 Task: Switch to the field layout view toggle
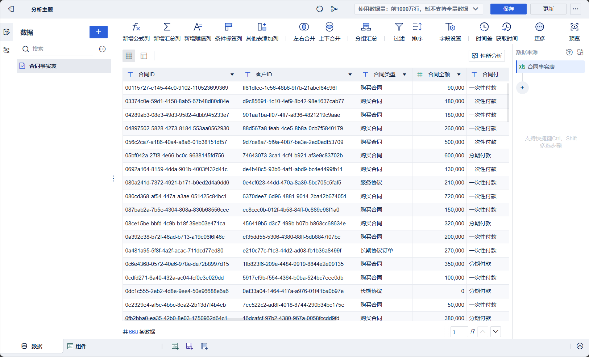pyautogui.click(x=144, y=56)
